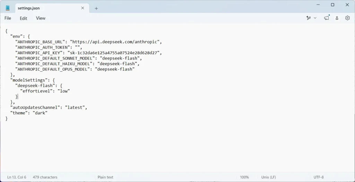Click the api.deepseek.com URL value

point(114,42)
